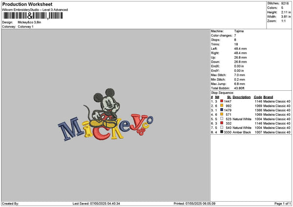Click the Machine value 'Tajima'

(239, 31)
